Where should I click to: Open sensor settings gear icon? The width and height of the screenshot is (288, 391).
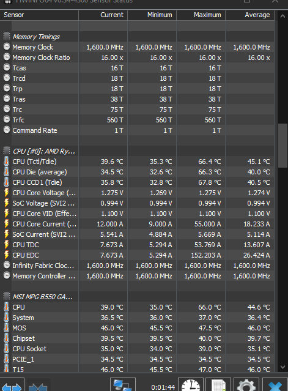(x=246, y=385)
